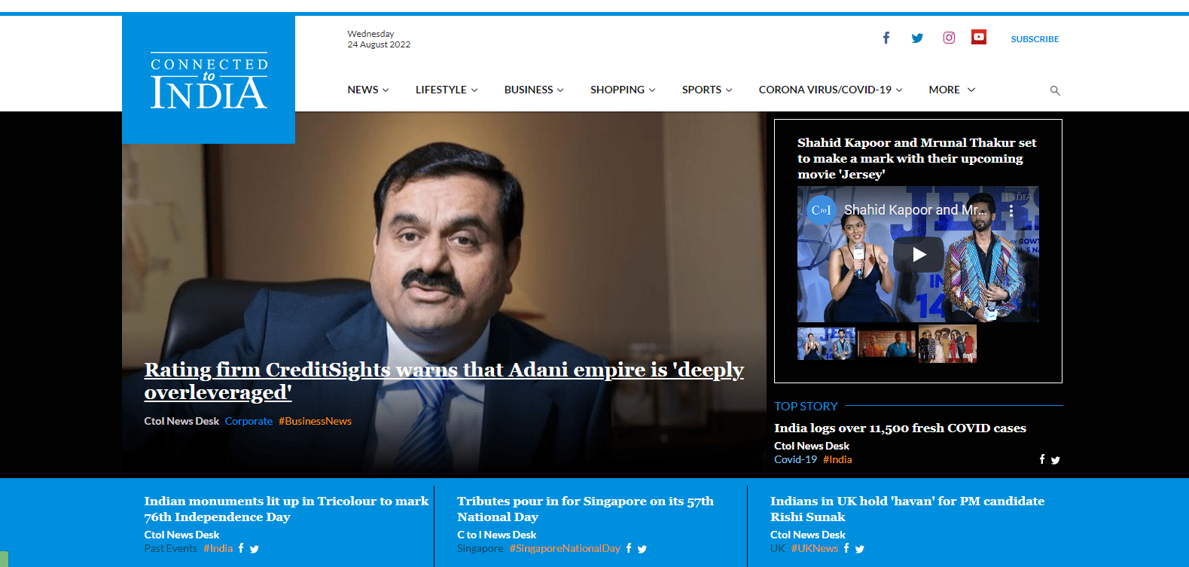Screen dimensions: 1189x567
Task: Expand the News dropdown menu
Action: click(368, 90)
